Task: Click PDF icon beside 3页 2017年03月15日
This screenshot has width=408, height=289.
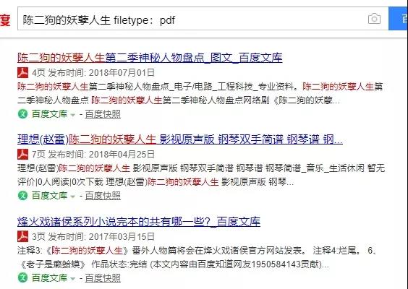Action: (x=23, y=236)
